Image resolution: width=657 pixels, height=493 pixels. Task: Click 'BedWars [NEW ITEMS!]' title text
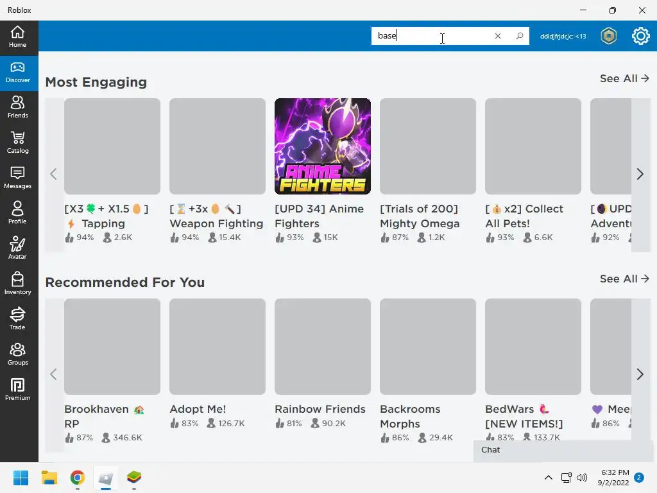coord(524,416)
